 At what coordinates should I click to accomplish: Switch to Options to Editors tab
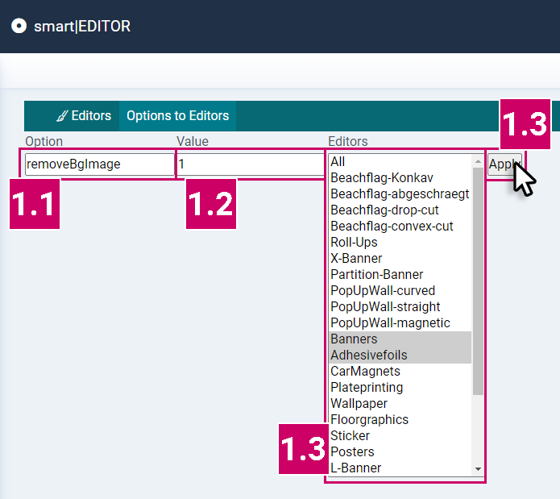[x=177, y=116]
